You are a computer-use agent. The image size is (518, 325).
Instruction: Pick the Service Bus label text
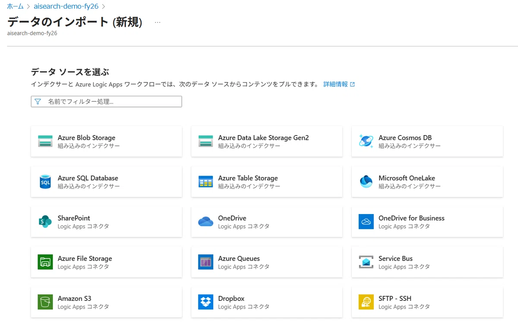pos(395,259)
